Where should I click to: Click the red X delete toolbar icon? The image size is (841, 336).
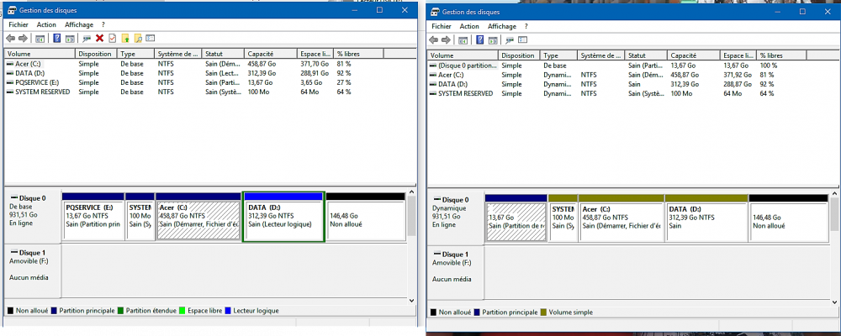[99, 38]
